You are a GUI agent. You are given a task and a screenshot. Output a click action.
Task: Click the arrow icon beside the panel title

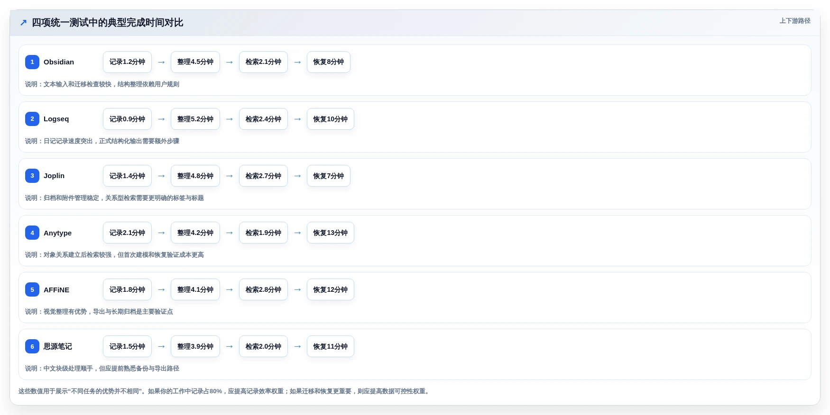(23, 23)
